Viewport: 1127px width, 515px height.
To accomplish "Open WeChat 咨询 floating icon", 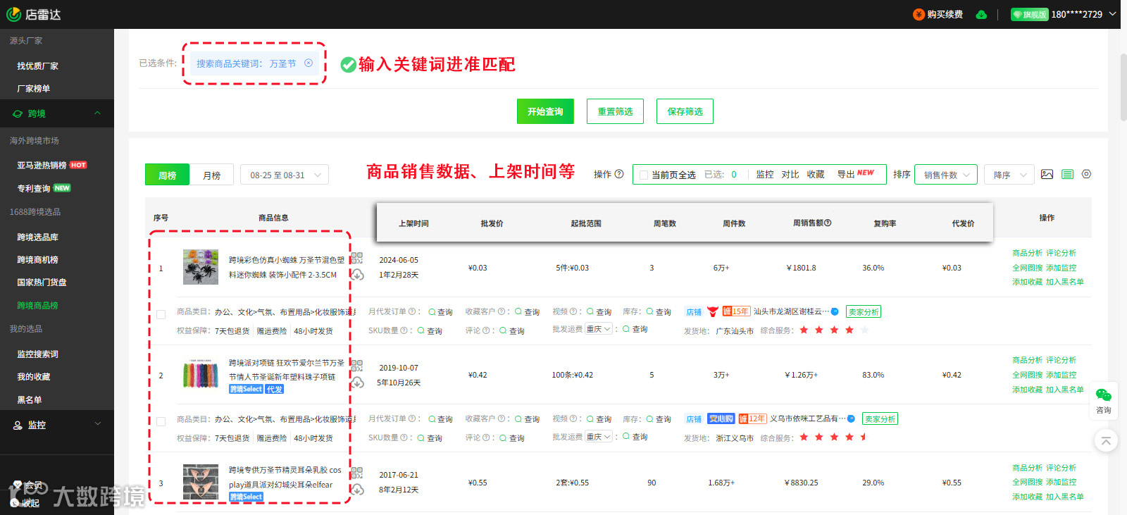I will pyautogui.click(x=1104, y=400).
